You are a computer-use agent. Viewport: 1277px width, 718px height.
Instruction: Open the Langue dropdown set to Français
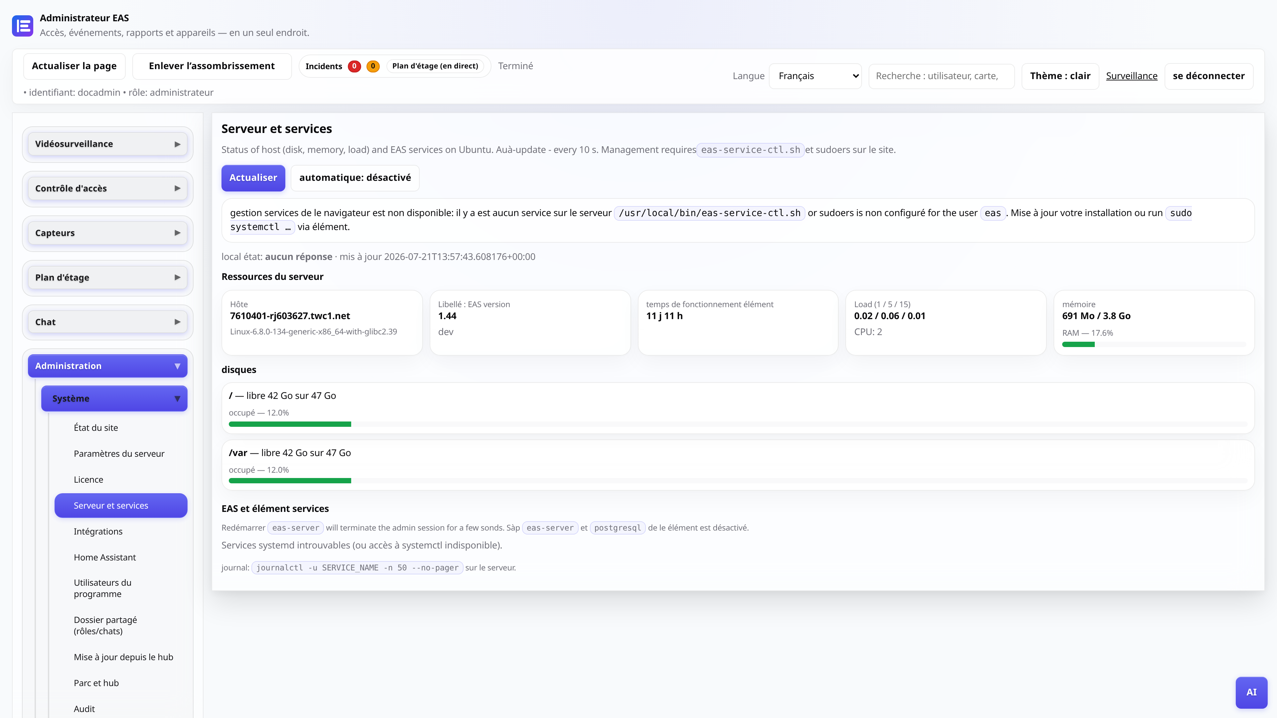(x=815, y=76)
